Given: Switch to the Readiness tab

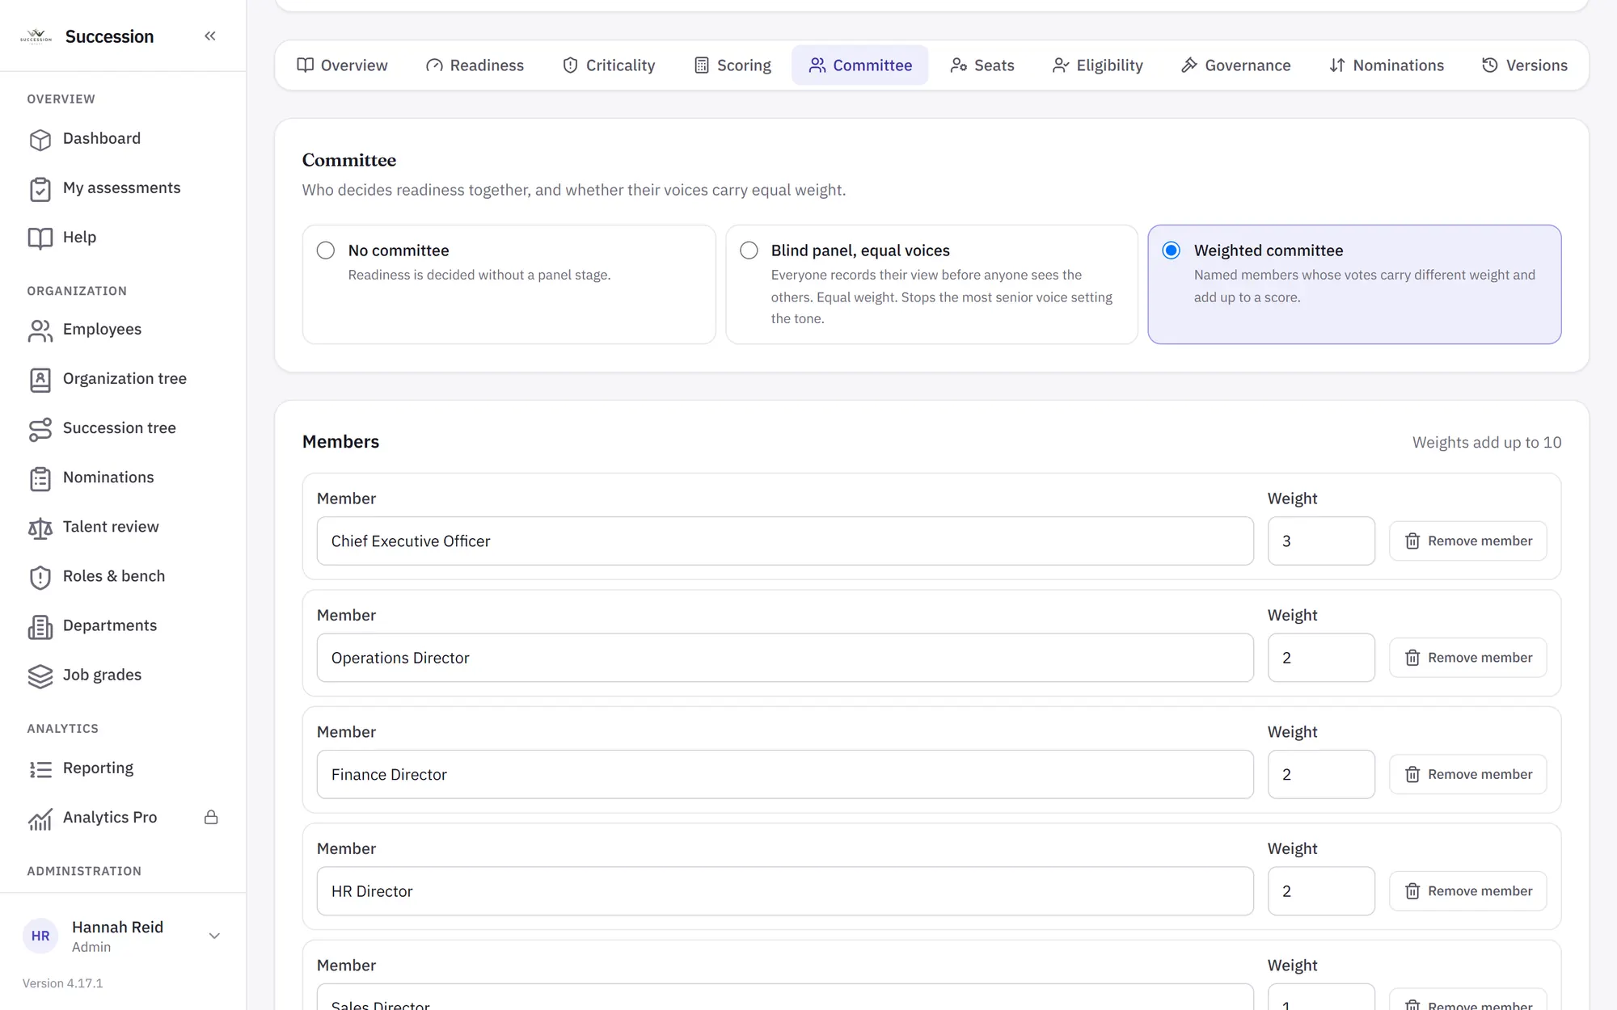Looking at the screenshot, I should click(475, 65).
